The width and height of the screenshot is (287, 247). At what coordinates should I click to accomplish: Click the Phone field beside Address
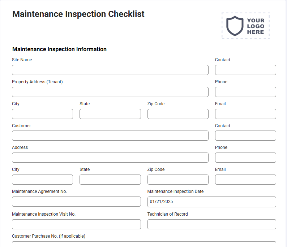pyautogui.click(x=245, y=158)
